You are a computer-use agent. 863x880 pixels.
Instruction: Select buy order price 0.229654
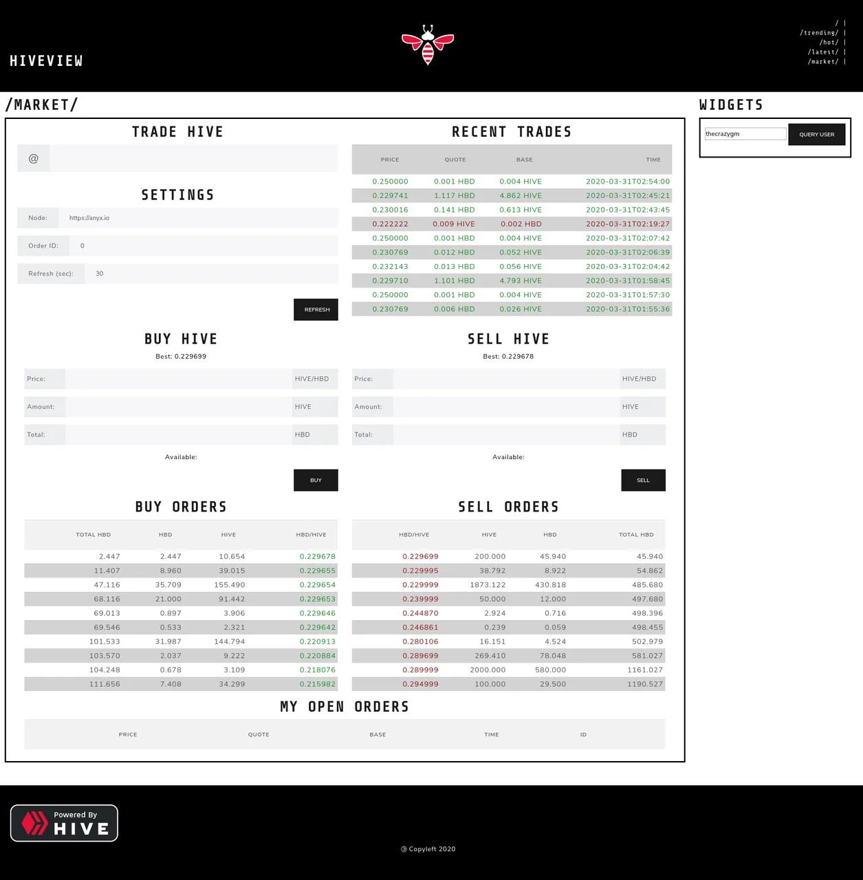pos(318,585)
